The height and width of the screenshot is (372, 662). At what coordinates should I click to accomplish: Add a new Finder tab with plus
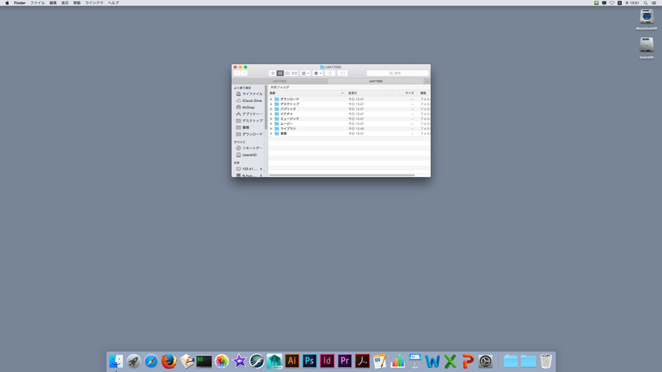(428, 81)
